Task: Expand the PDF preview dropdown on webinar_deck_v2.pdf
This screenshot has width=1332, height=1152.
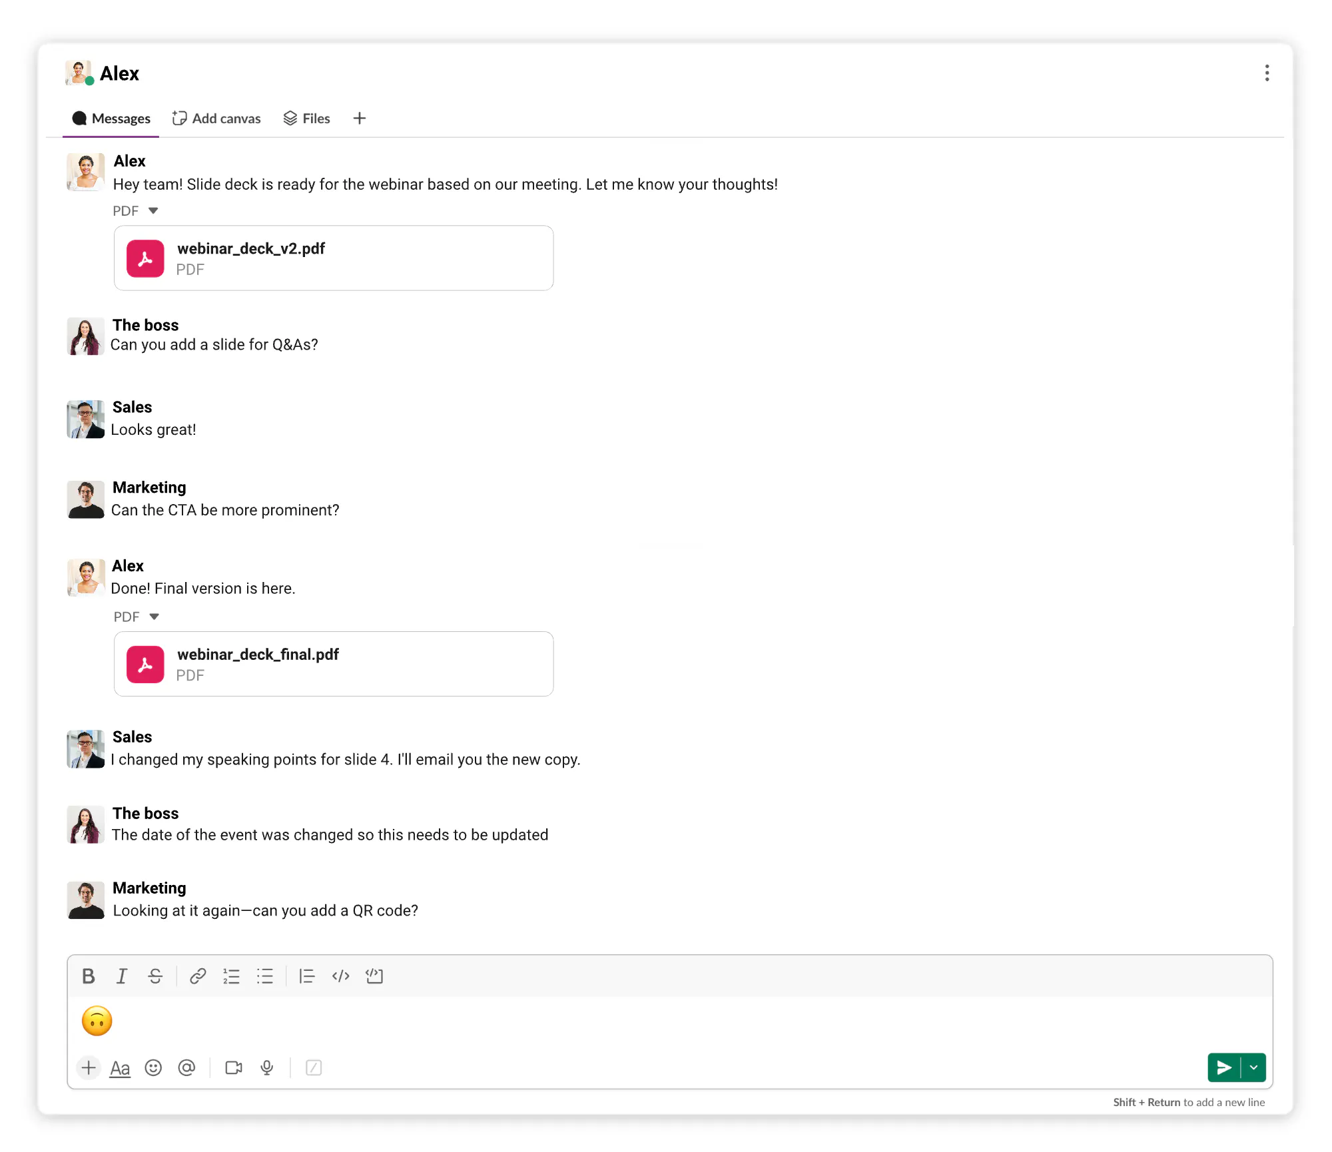Action: [x=153, y=210]
